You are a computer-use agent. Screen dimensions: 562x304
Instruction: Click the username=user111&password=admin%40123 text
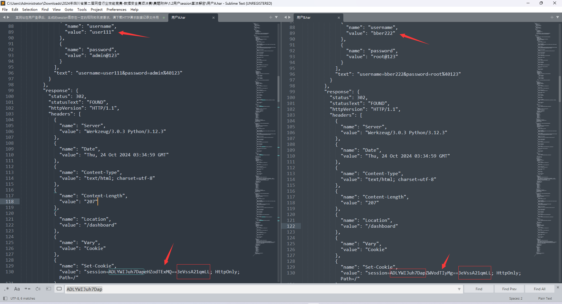point(129,73)
